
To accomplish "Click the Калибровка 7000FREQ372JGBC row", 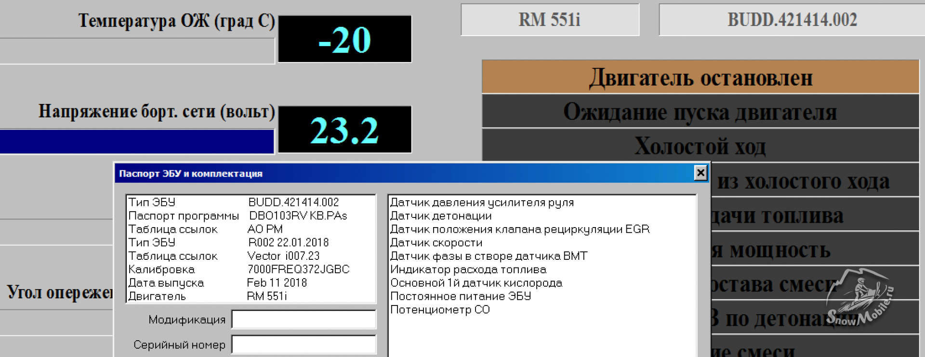I will tap(251, 269).
